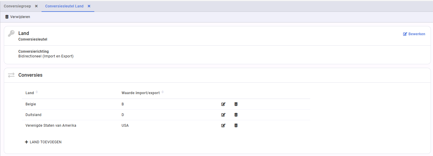The image size is (433, 156).
Task: Click the Bewerken link
Action: click(414, 34)
